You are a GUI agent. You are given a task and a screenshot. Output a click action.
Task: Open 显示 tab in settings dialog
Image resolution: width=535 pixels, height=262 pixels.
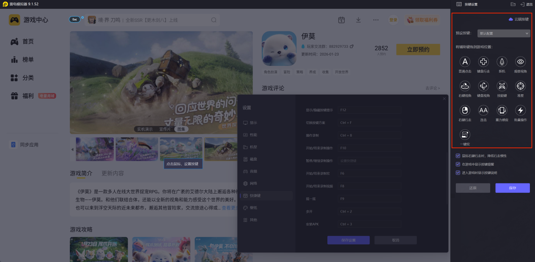pyautogui.click(x=266, y=123)
